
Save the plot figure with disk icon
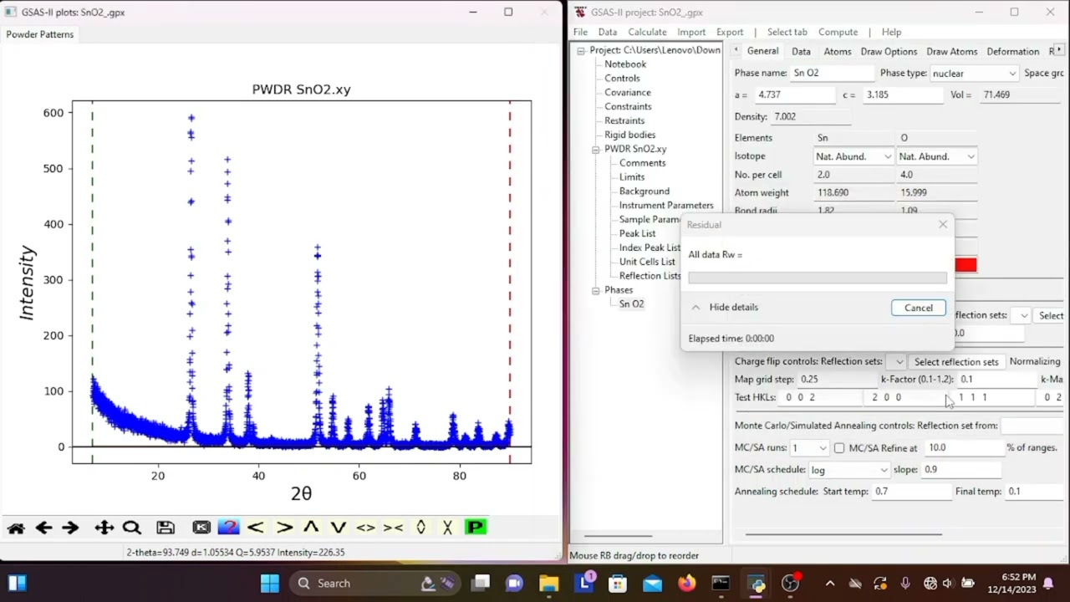pos(166,528)
